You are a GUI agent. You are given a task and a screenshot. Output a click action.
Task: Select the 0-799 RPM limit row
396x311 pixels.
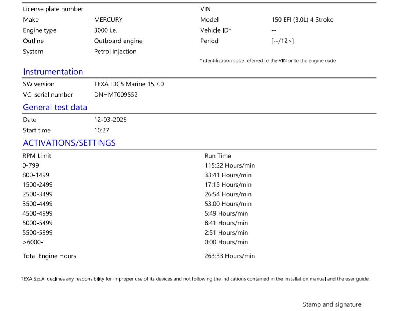pos(31,165)
